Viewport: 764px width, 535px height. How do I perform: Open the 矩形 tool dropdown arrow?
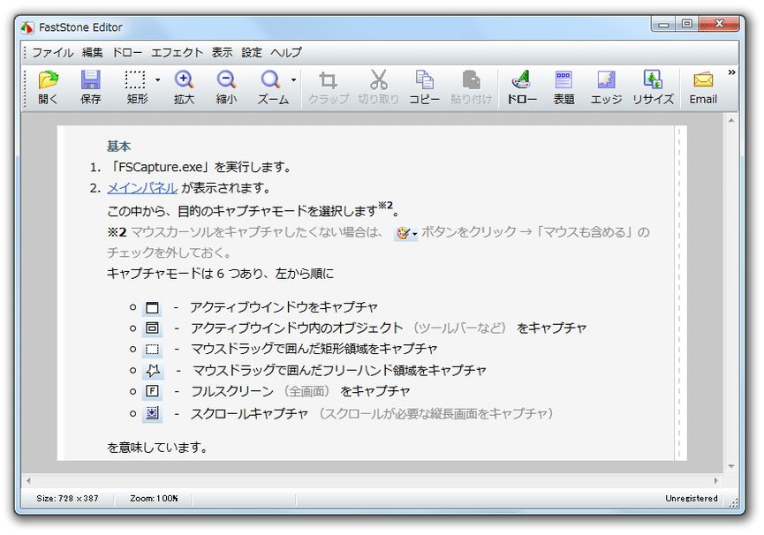click(157, 79)
